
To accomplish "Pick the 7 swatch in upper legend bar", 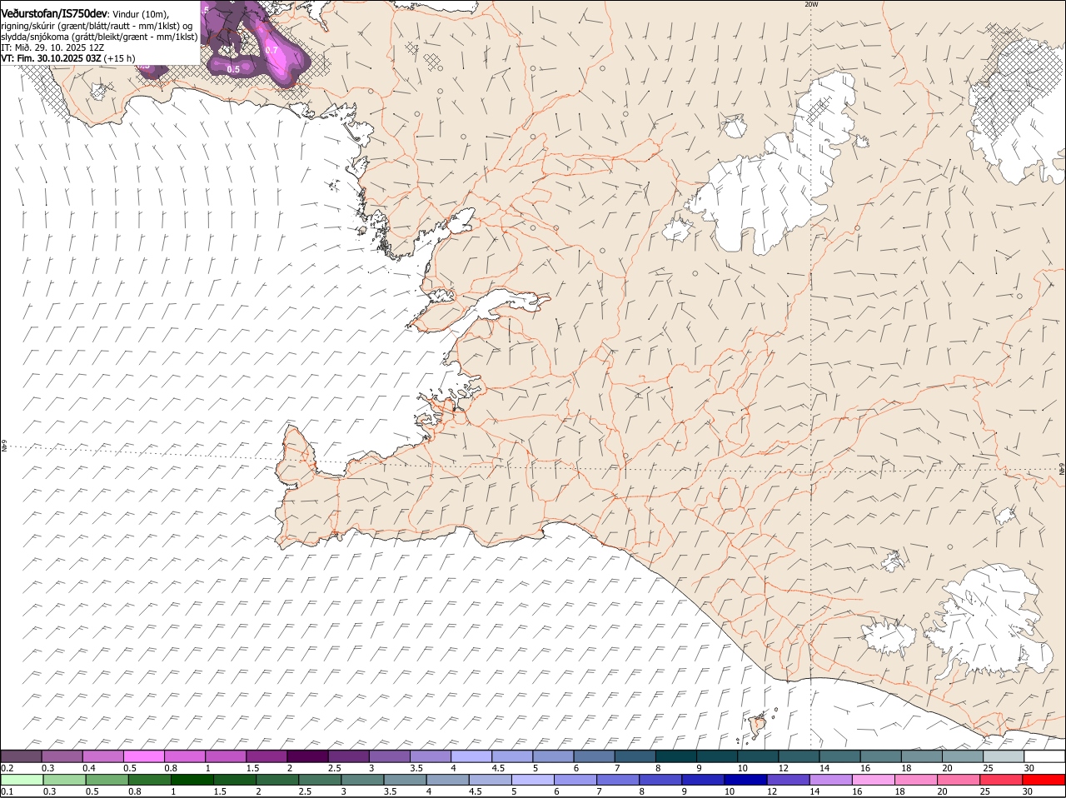I will tap(635, 756).
